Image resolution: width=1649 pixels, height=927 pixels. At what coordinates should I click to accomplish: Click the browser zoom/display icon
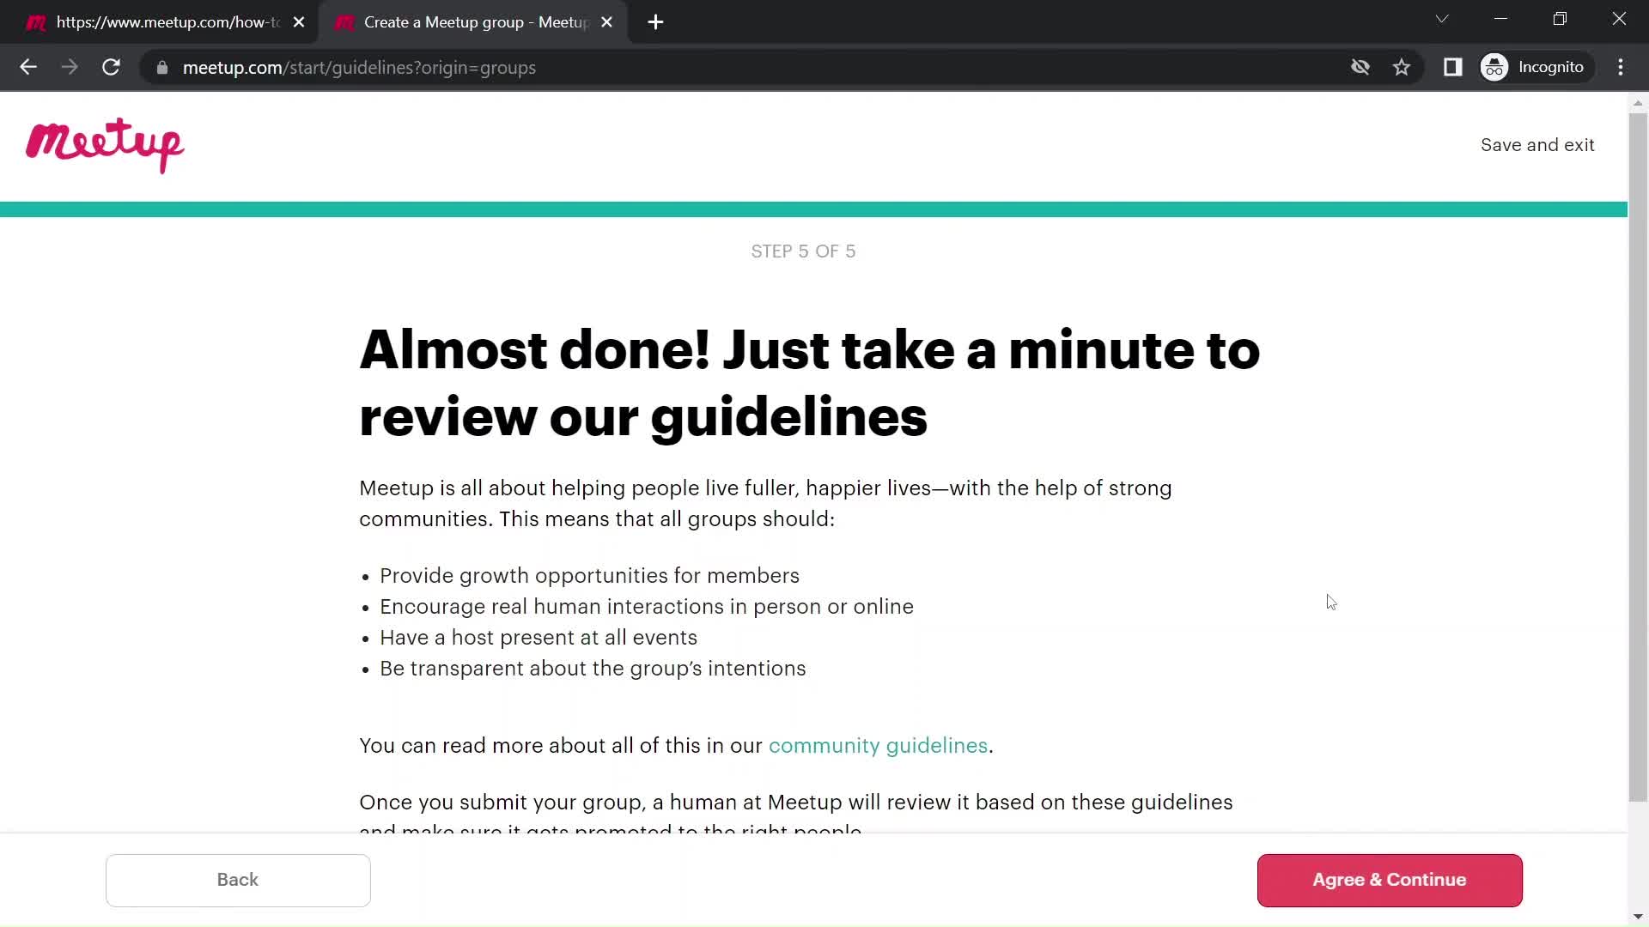pyautogui.click(x=1452, y=67)
